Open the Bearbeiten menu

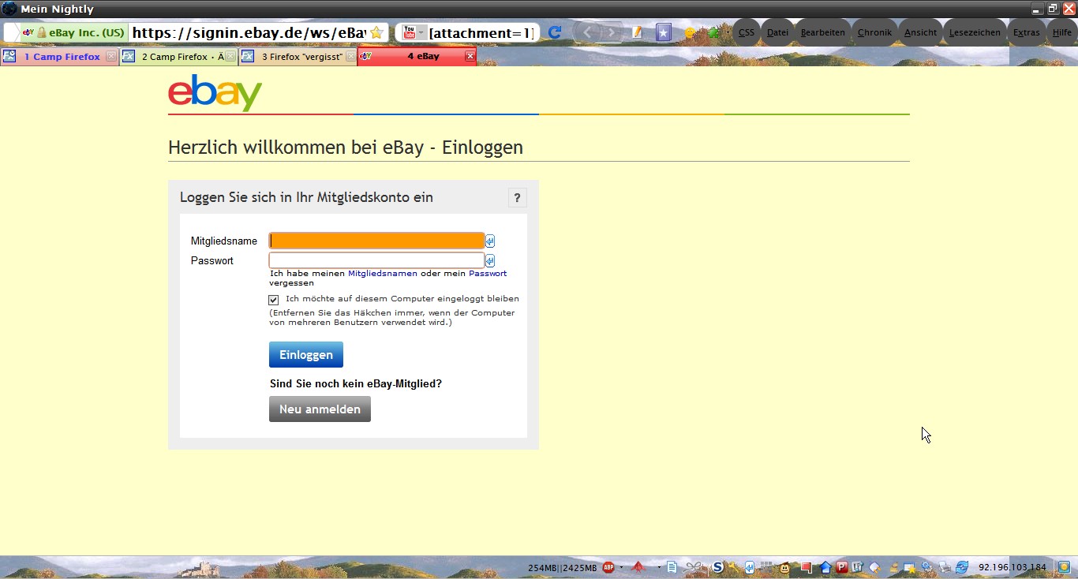click(823, 32)
